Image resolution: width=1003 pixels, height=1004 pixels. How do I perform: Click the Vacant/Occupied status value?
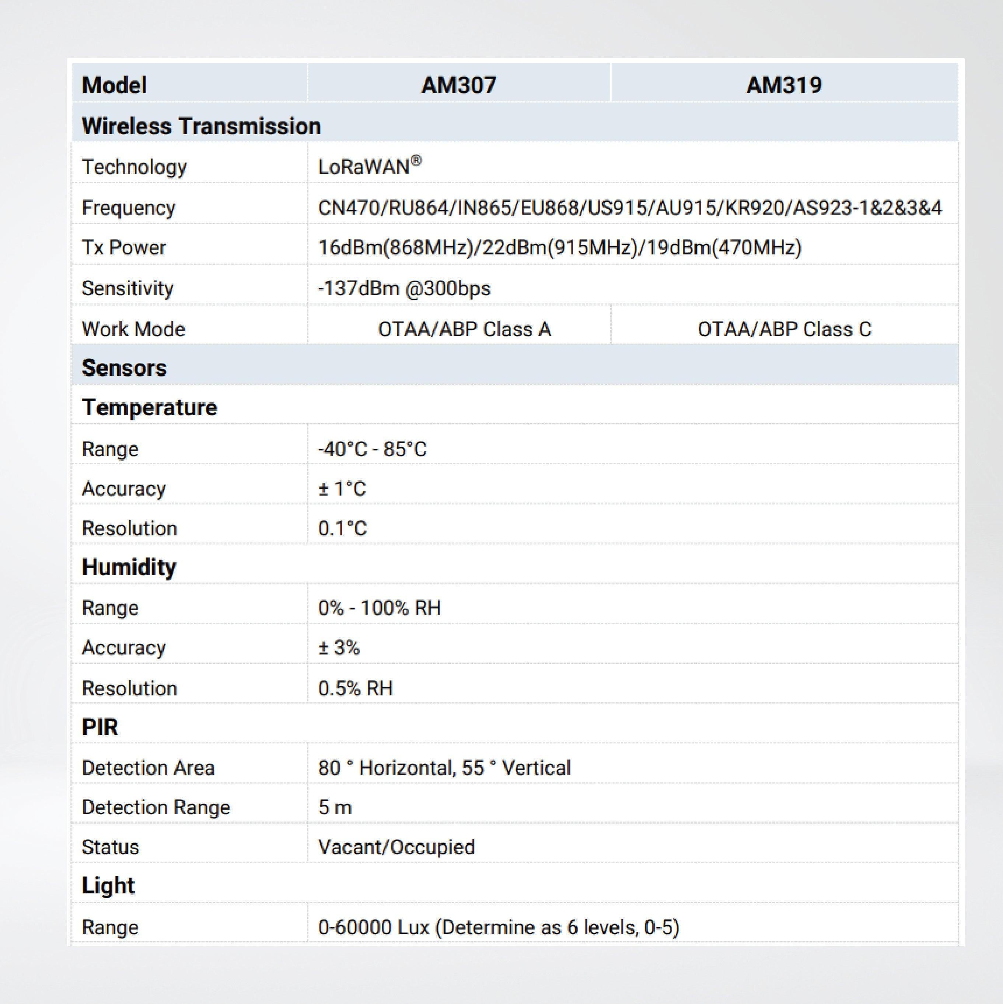tap(396, 847)
